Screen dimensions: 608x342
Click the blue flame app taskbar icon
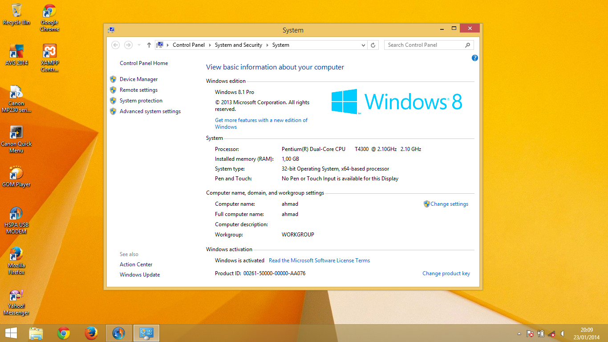coord(119,333)
